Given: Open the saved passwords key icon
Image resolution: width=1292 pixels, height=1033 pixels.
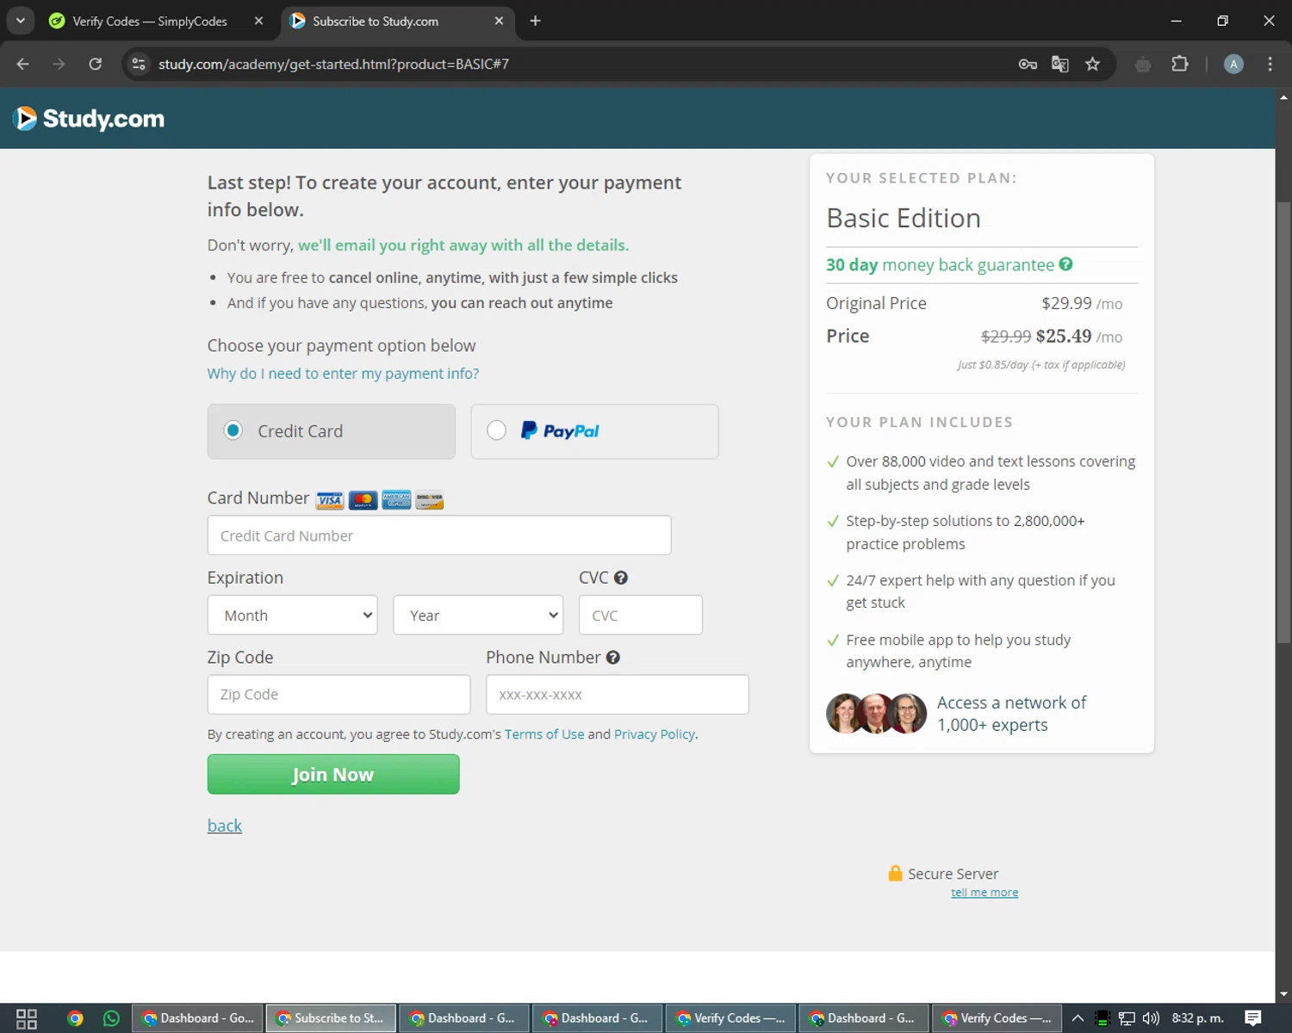Looking at the screenshot, I should (1028, 64).
